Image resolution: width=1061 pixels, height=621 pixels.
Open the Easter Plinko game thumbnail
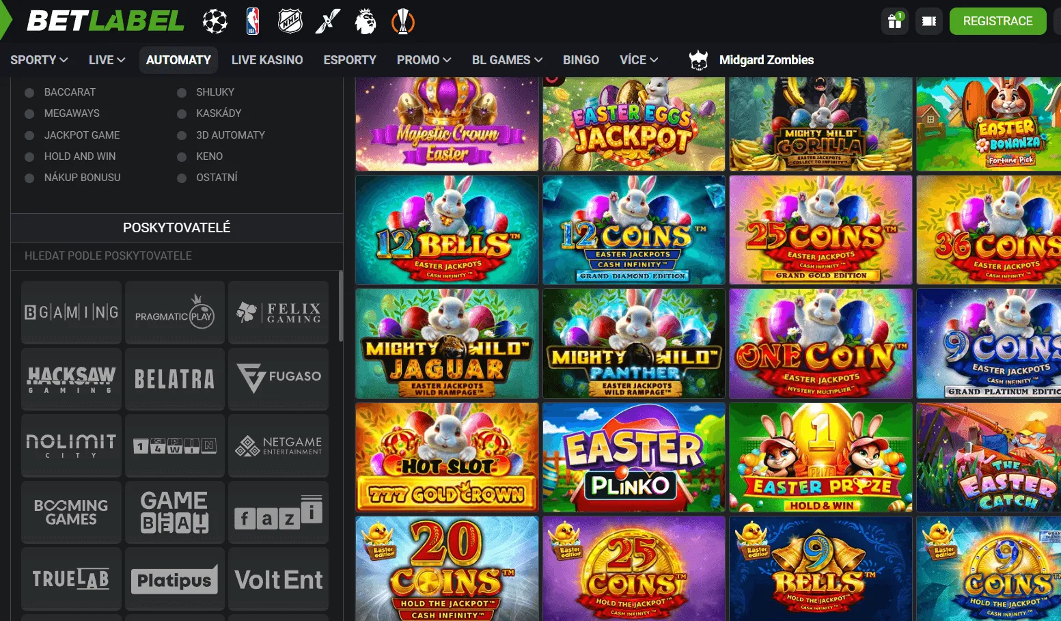pos(633,457)
